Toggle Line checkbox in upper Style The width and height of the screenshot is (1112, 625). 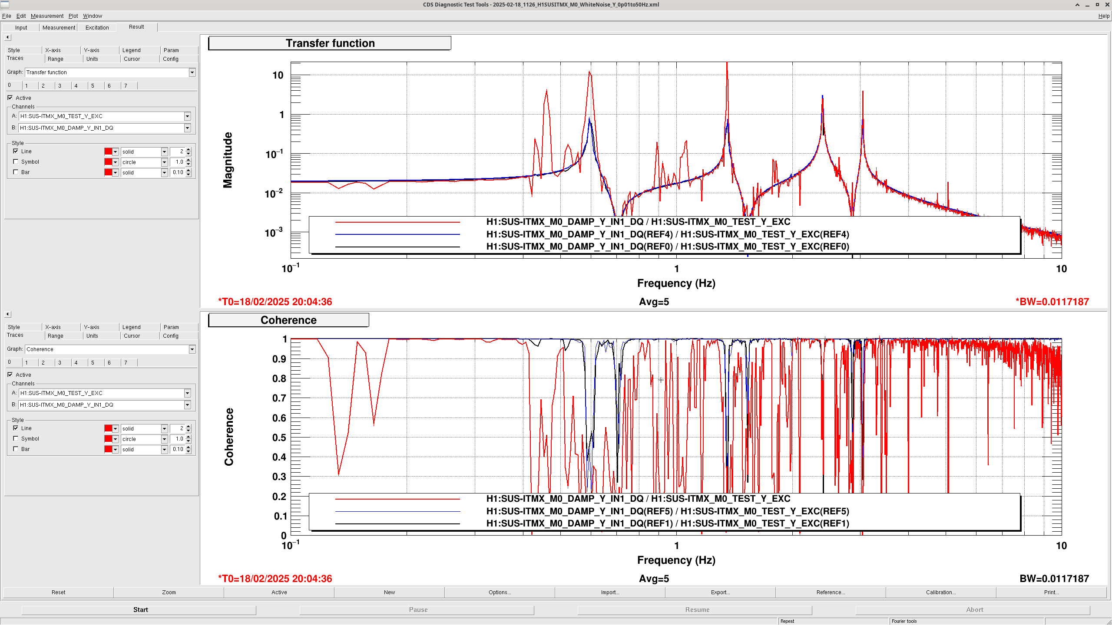point(16,151)
